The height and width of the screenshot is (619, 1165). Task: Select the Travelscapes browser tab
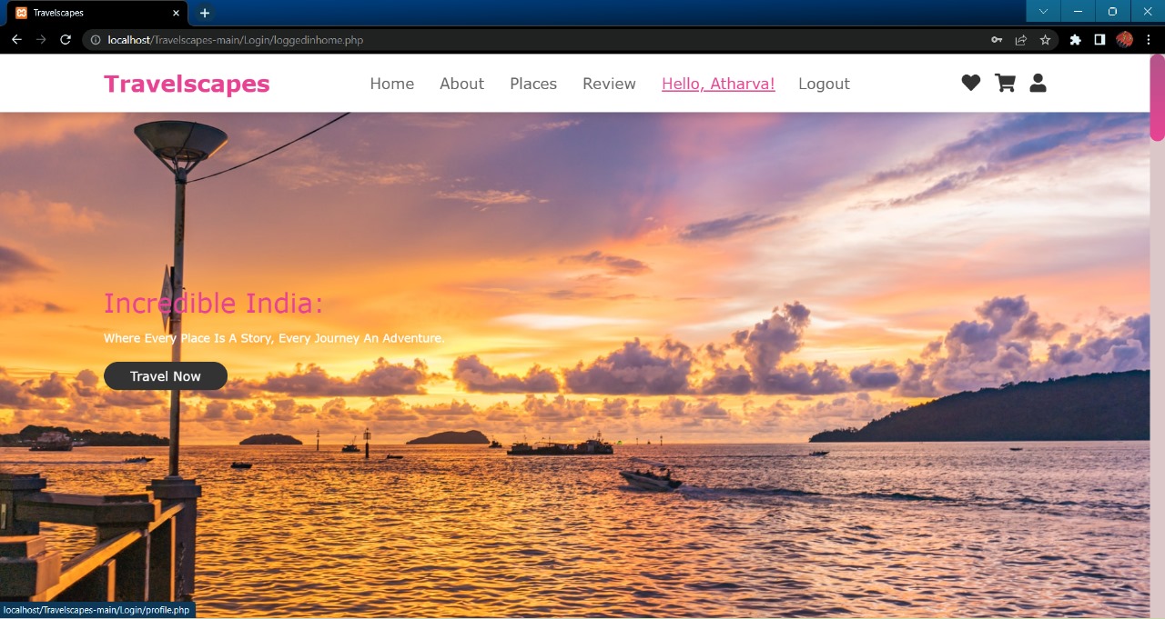(96, 13)
